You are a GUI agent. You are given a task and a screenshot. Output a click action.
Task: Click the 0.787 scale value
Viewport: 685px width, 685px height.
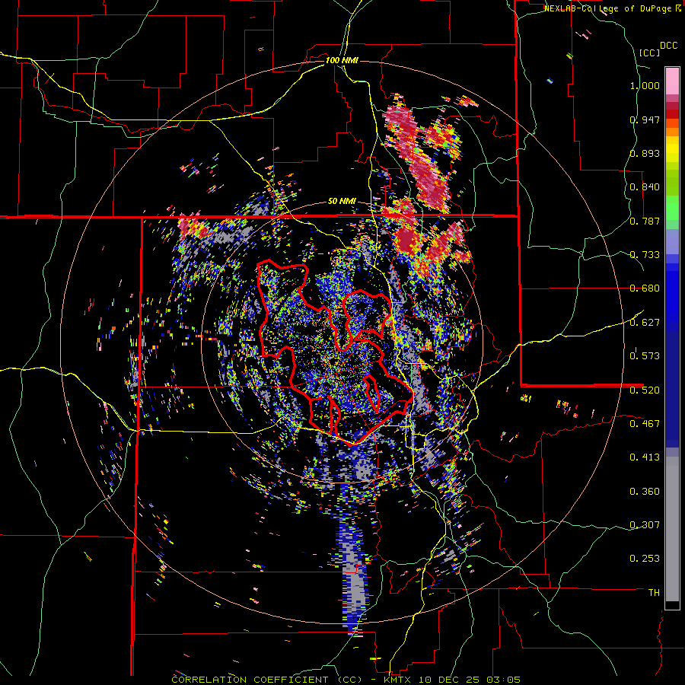tap(645, 221)
